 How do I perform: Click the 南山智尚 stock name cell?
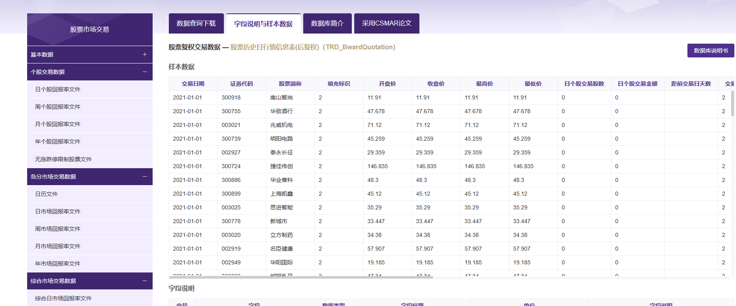click(290, 97)
